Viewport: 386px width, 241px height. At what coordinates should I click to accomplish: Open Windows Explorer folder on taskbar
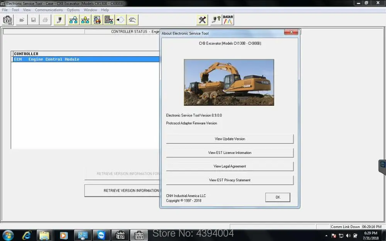pos(44,236)
